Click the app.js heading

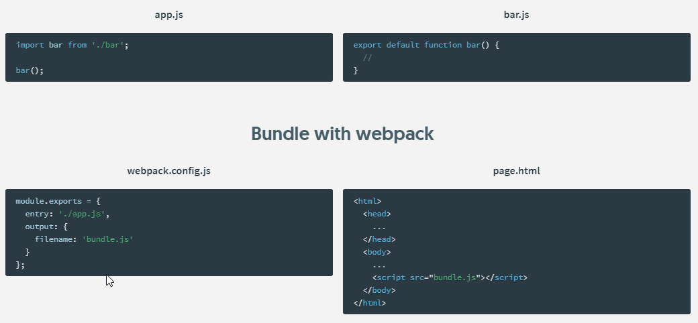pyautogui.click(x=168, y=15)
